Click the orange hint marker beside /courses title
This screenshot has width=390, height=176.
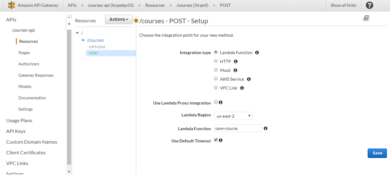coord(136,21)
